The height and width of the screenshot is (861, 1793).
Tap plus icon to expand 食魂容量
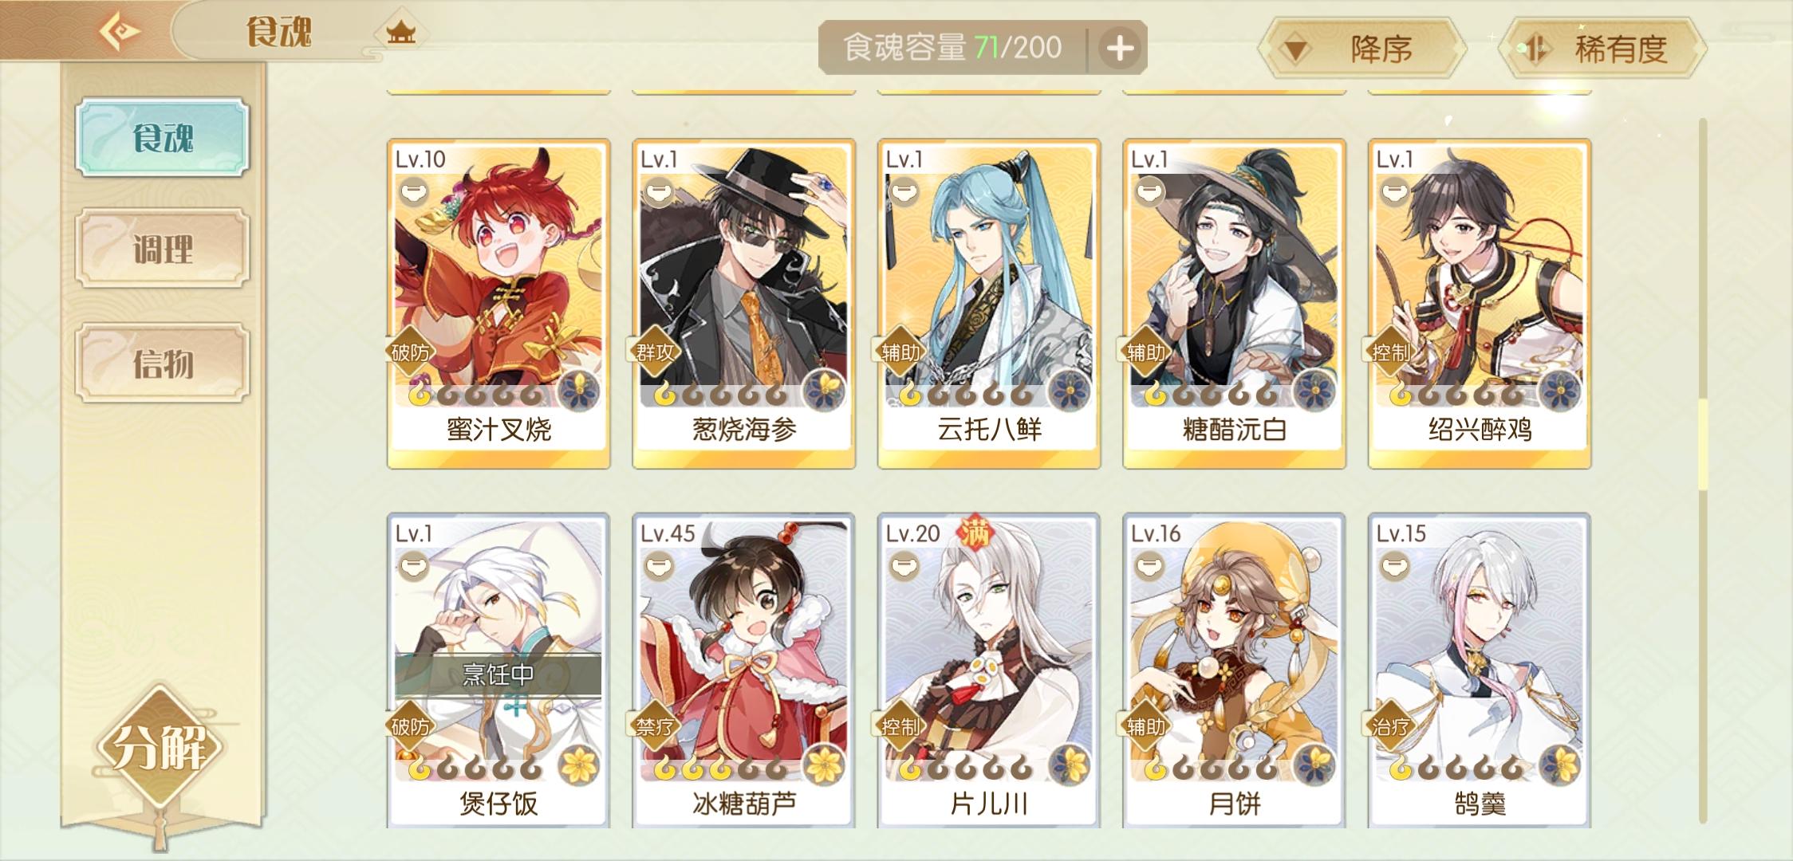(x=1120, y=48)
